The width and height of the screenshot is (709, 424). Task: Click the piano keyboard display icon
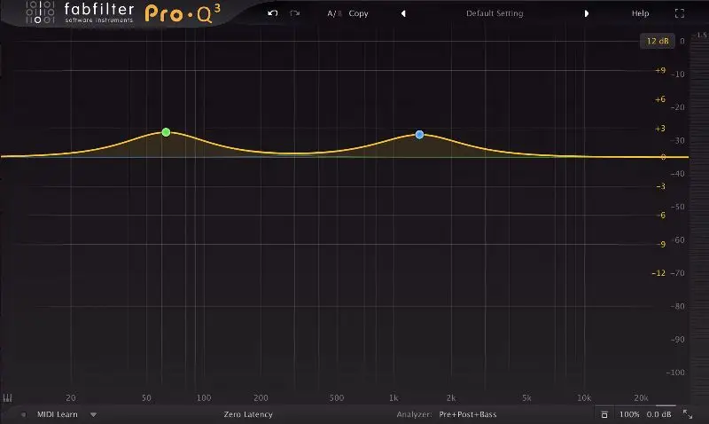[x=8, y=398]
